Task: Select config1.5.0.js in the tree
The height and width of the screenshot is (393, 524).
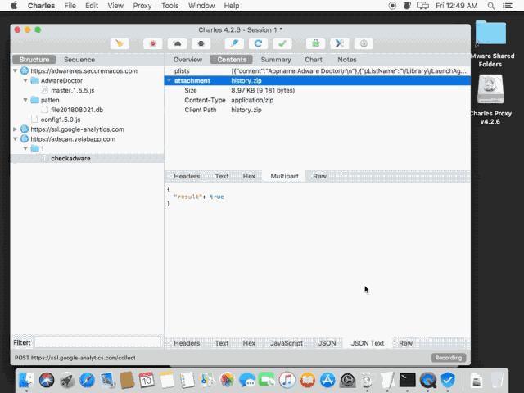Action: click(x=61, y=120)
